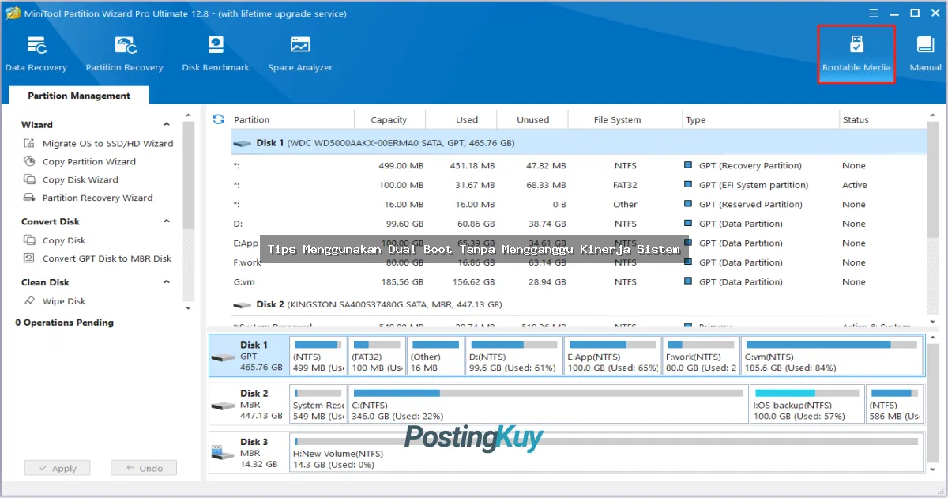Click the Undo button

click(x=144, y=468)
